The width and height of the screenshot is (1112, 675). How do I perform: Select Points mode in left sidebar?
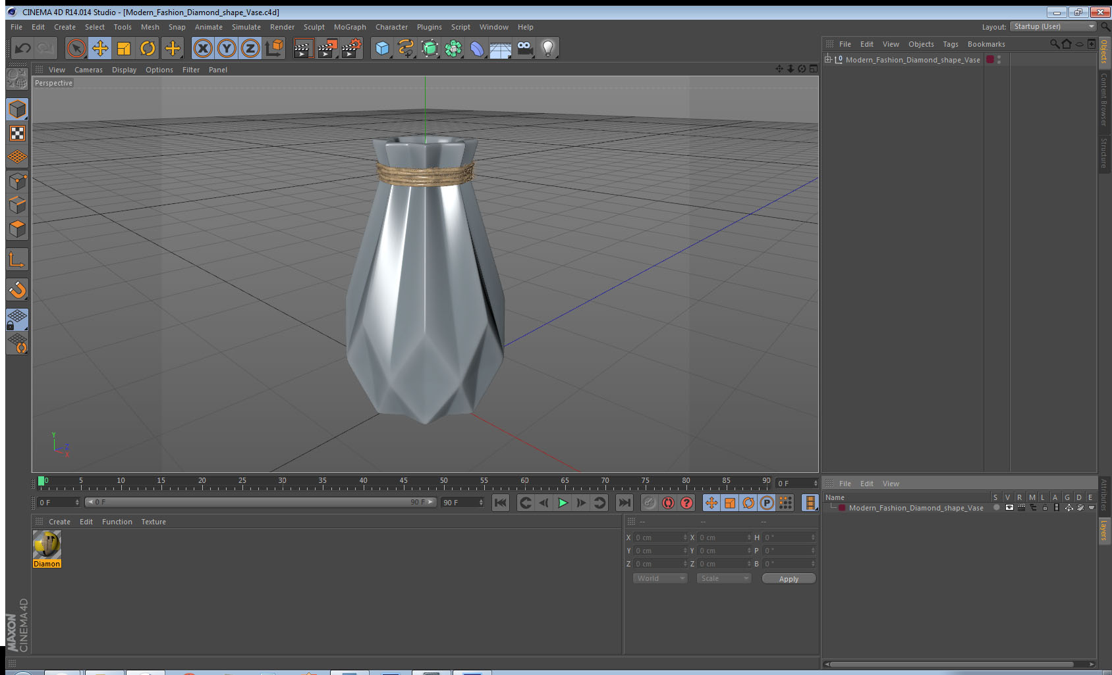click(x=17, y=181)
